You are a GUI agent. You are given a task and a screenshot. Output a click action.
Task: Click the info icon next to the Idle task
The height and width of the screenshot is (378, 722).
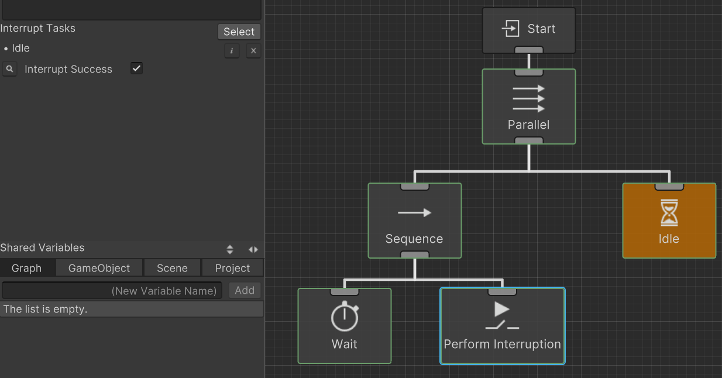click(x=232, y=51)
